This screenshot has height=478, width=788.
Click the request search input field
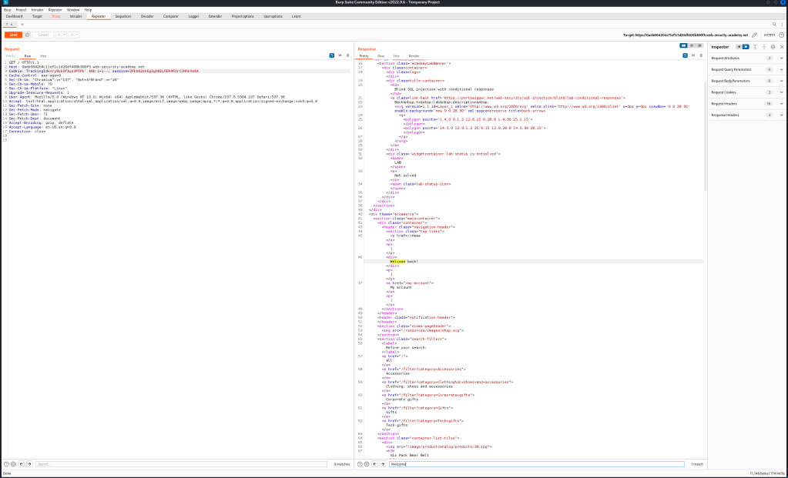[x=181, y=464]
